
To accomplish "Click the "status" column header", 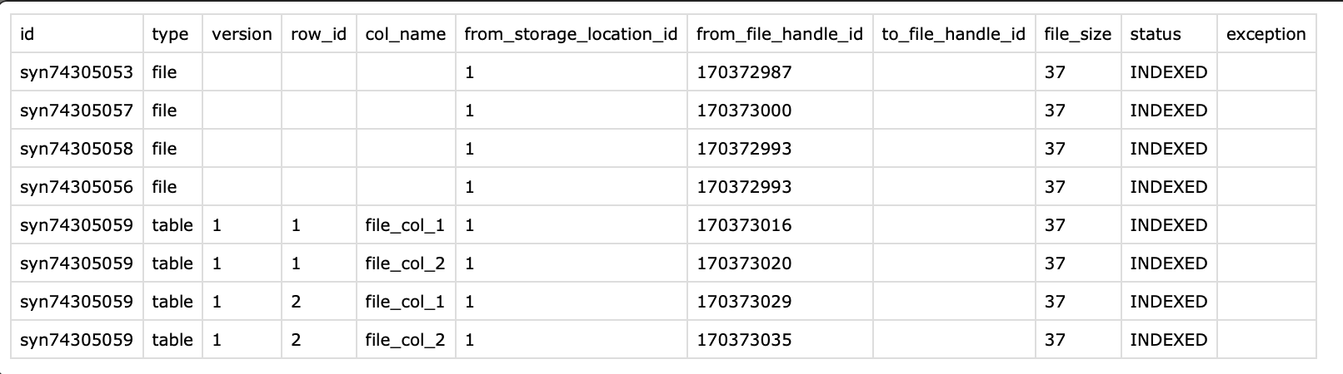I will point(1156,34).
